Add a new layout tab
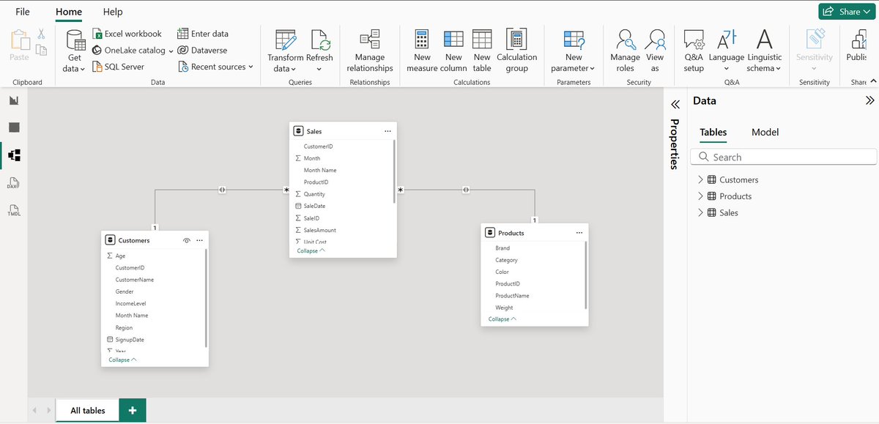The height and width of the screenshot is (424, 879). [x=133, y=411]
